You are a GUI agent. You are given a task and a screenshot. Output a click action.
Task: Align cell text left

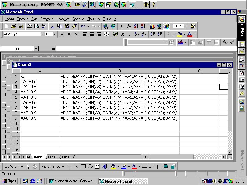point(85,34)
